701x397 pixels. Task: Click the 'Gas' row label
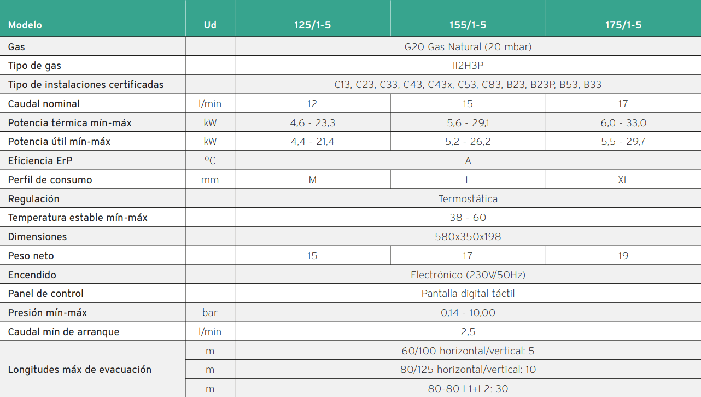point(16,47)
